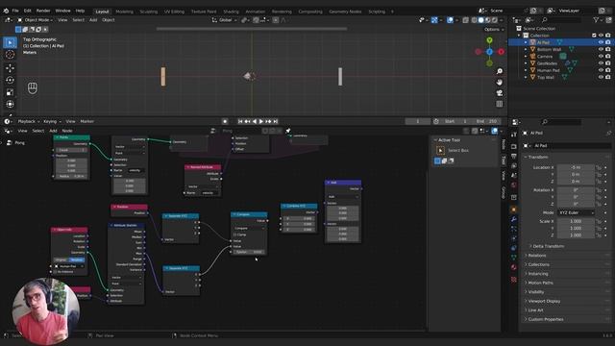Open the File menu
The image size is (615, 346).
15,11
